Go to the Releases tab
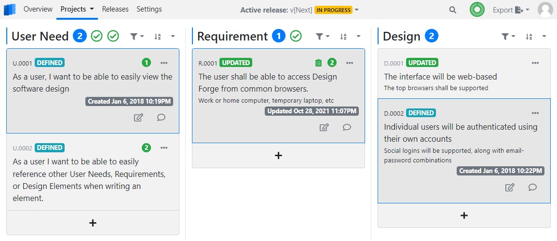The width and height of the screenshot is (557, 241). click(115, 9)
